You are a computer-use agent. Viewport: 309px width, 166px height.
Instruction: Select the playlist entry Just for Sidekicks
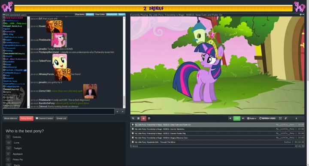tap(217, 129)
